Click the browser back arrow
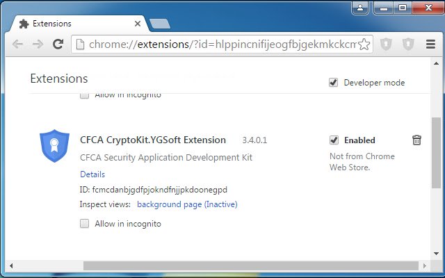Viewport: 445px width, 278px height. click(18, 44)
